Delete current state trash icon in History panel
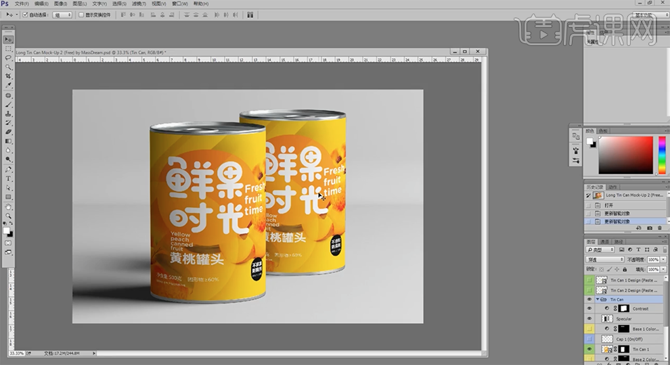670x365 pixels. tap(660, 228)
